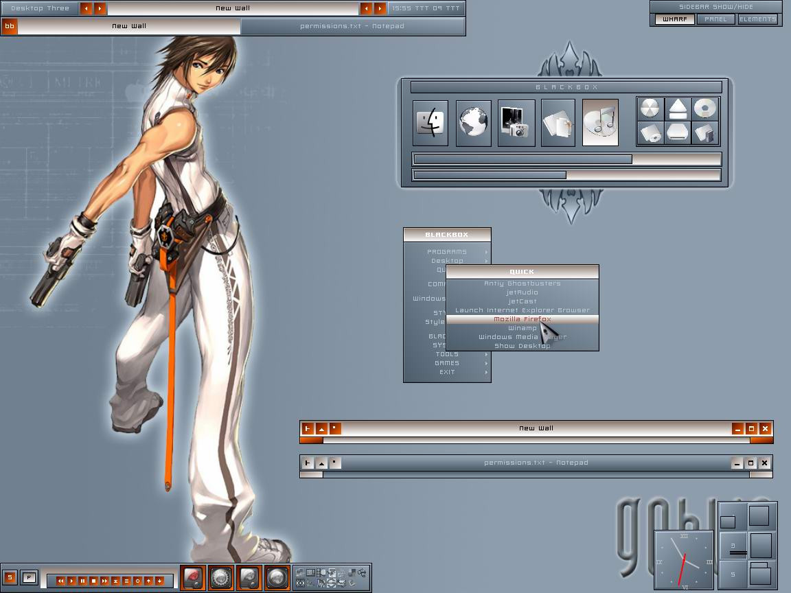Launch Winamp from Quick menu
Image resolution: width=791 pixels, height=593 pixels.
click(x=522, y=328)
